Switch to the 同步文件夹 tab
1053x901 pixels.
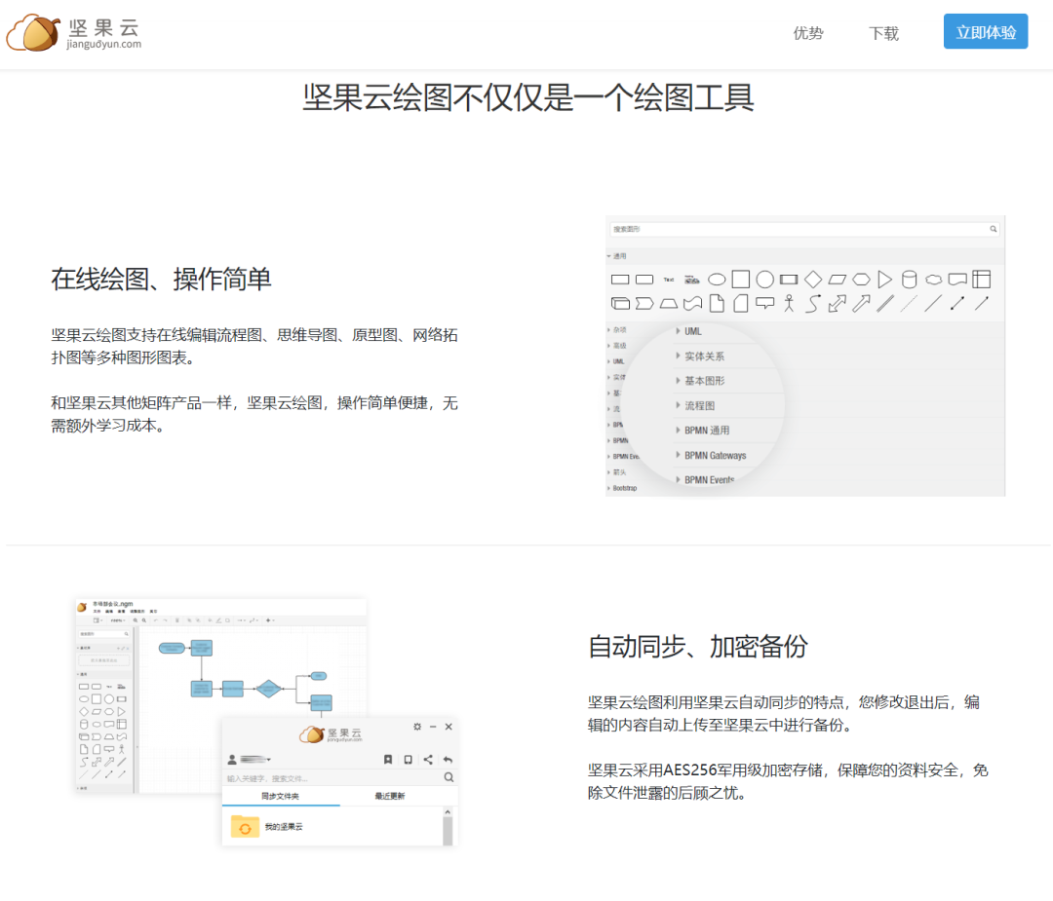coord(280,797)
